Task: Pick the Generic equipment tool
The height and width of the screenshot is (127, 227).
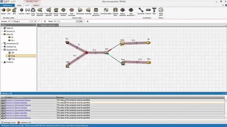Action: [96, 12]
